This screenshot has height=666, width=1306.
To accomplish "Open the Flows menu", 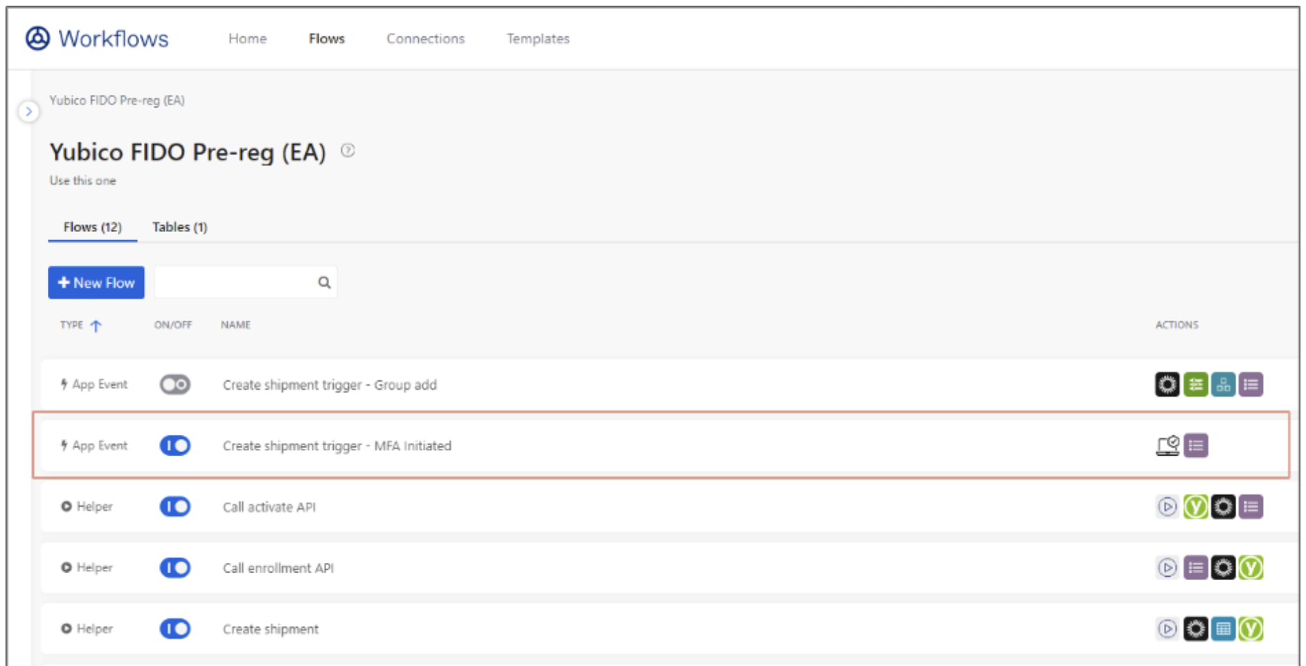I will tap(327, 39).
